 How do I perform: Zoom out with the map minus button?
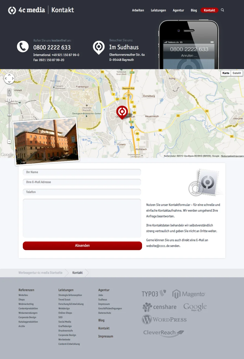[x=9, y=142]
